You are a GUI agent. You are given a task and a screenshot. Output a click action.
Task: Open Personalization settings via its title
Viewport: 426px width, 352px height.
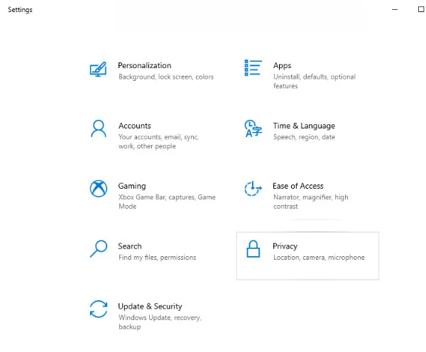click(x=144, y=65)
